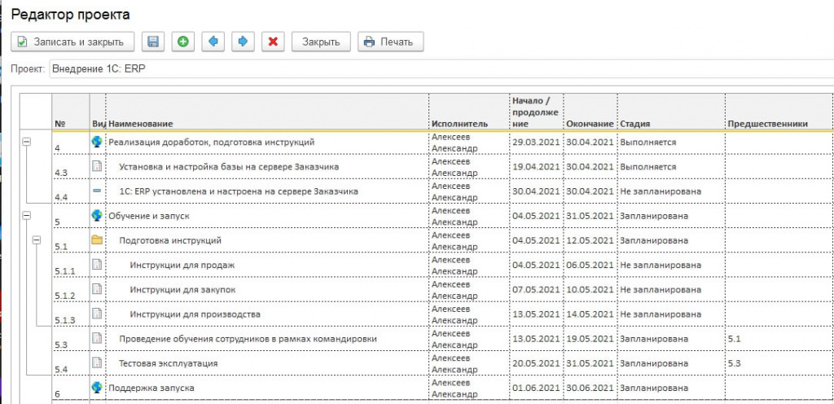This screenshot has width=834, height=404.
Task: Click globe icon of row 5 Обучение и запуск
Action: pyautogui.click(x=97, y=215)
